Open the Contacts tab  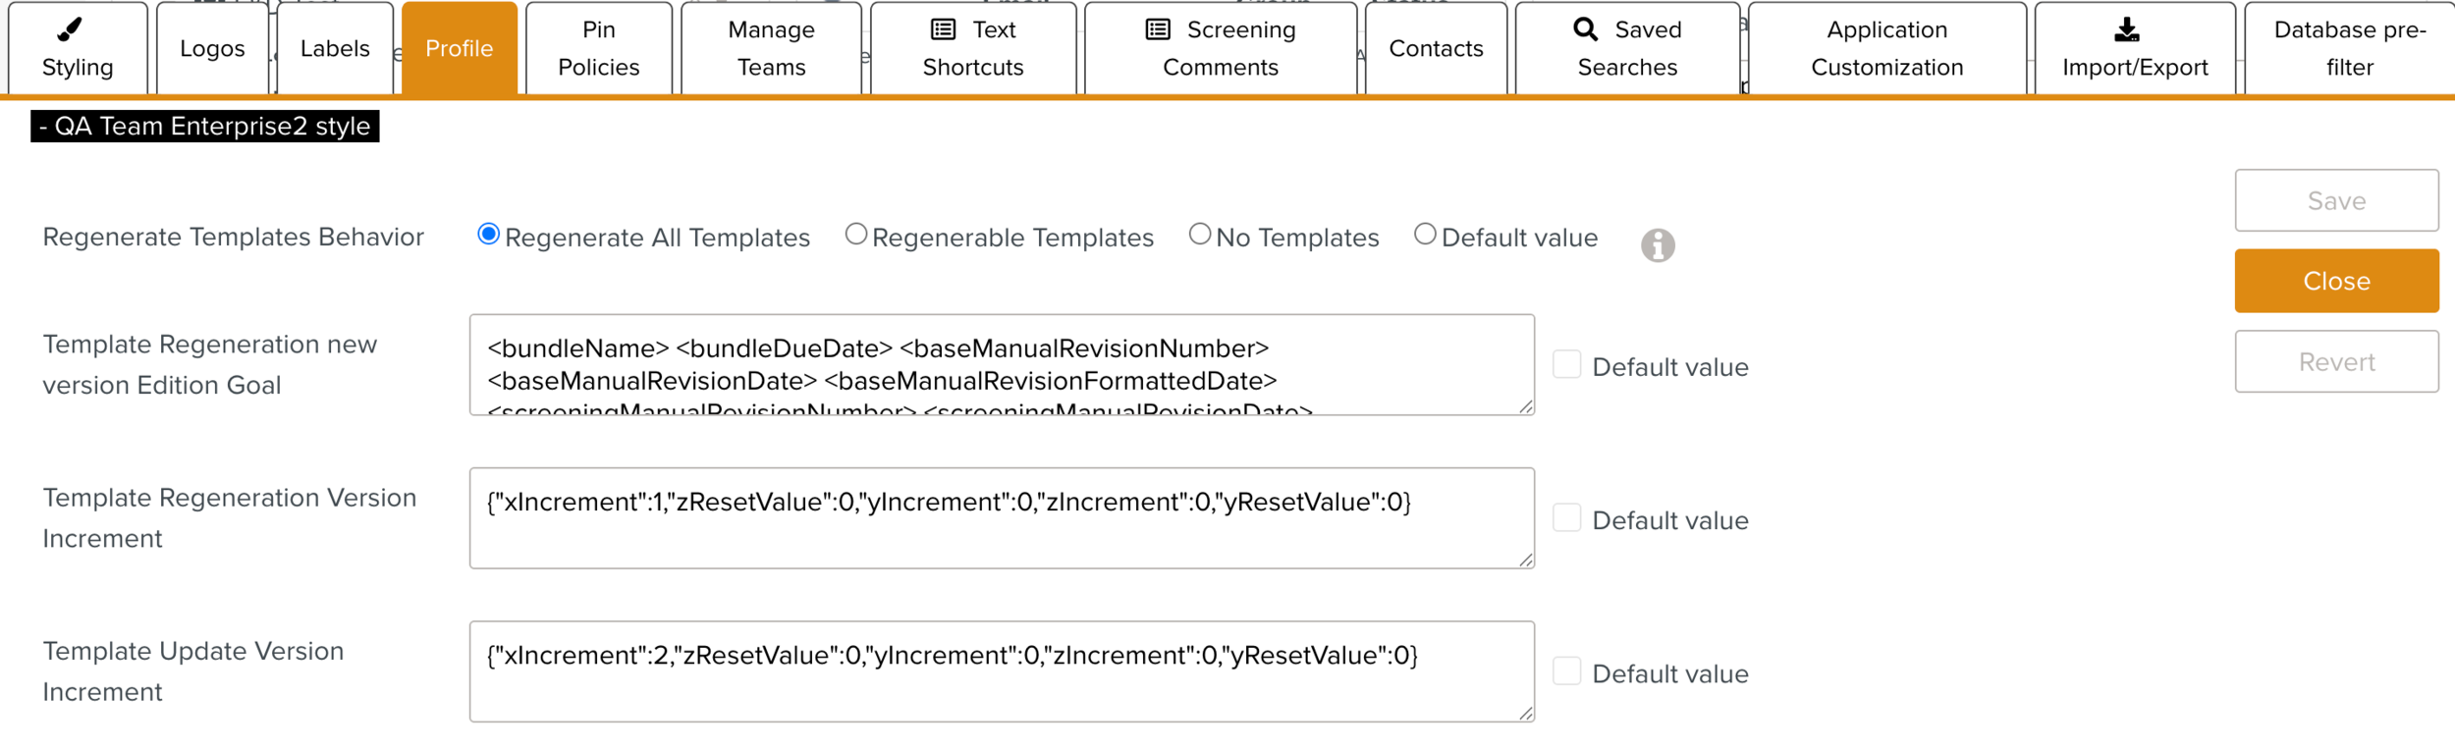pyautogui.click(x=1436, y=48)
